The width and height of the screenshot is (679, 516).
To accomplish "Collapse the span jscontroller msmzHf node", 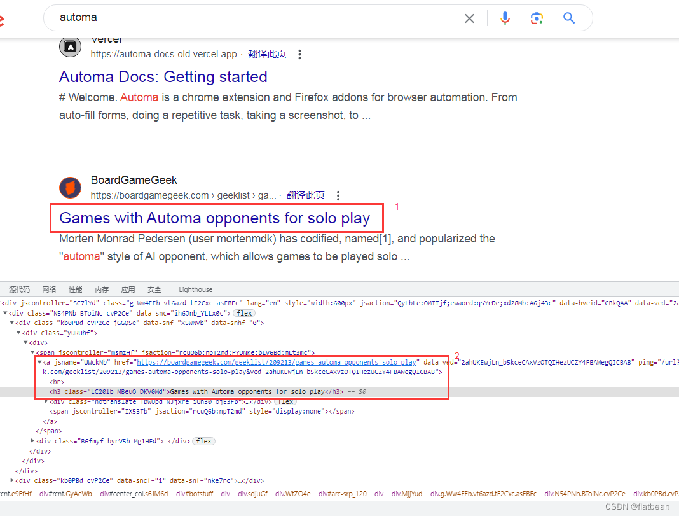I will coord(32,352).
